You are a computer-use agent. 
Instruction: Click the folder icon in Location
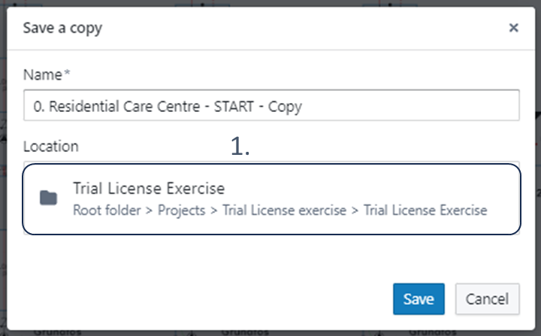coord(49,198)
